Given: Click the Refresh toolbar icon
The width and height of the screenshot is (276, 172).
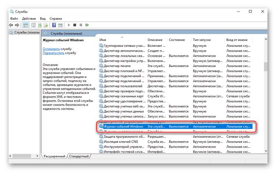Looking at the screenshot, I should point(40,25).
